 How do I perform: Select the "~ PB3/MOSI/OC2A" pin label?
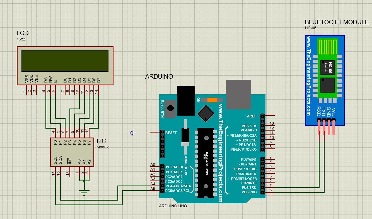pyautogui.click(x=241, y=135)
